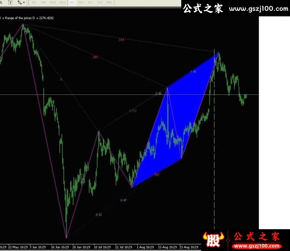Select the vertical dashed time line
The height and width of the screenshot is (251, 290).
click(x=214, y=139)
